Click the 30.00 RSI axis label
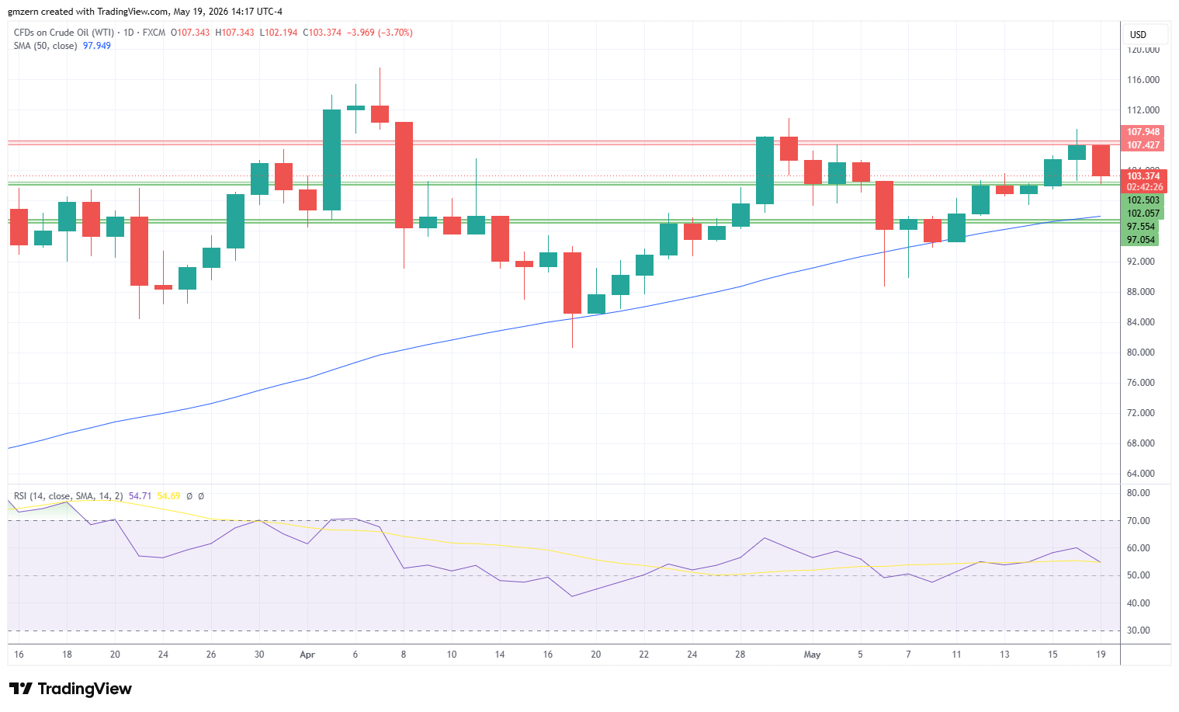 click(x=1139, y=630)
